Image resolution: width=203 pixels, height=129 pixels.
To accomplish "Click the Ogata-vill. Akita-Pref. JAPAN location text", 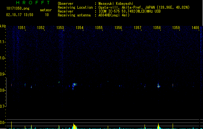I will [144, 7].
